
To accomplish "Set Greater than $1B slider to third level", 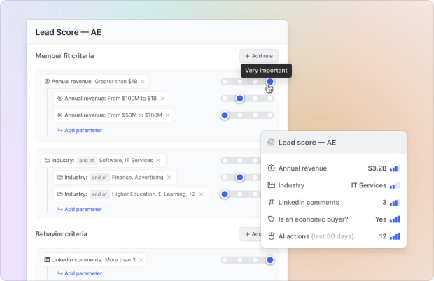I will 255,82.
